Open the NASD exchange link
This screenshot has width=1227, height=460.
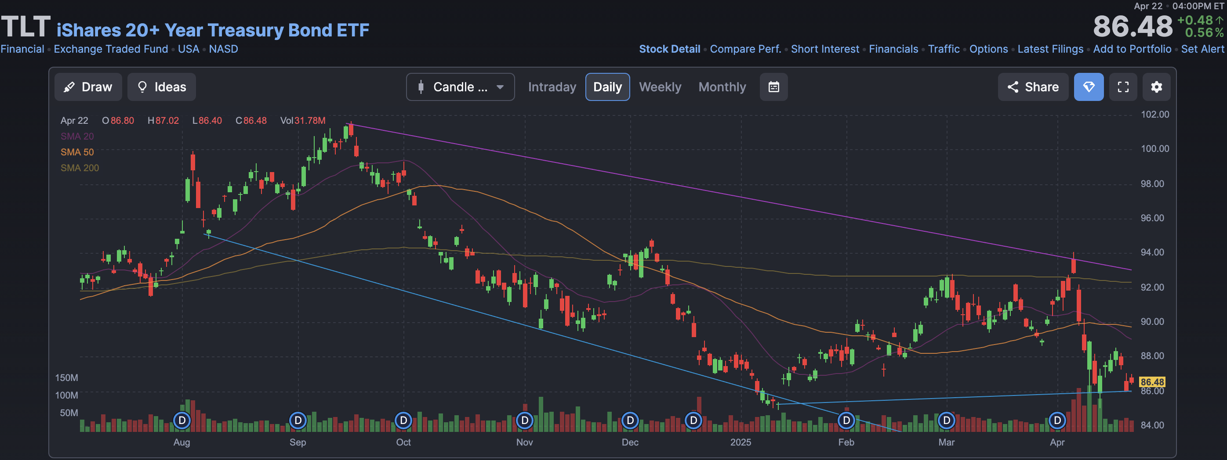click(x=223, y=49)
